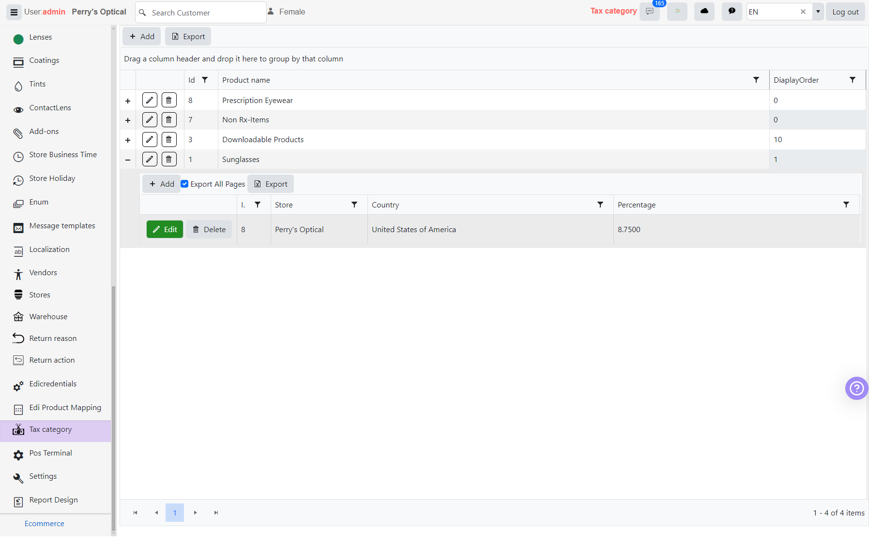This screenshot has height=545, width=869.
Task: Expand the Prescription Eyewear row
Action: 128,101
